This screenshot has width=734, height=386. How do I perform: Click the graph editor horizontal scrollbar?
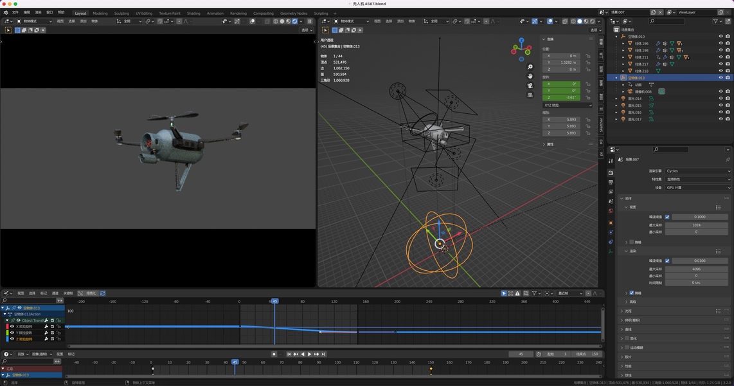tap(334, 347)
